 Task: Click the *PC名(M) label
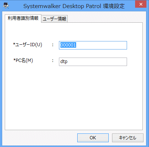23,60
